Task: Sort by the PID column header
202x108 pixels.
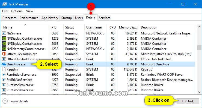Action: click(57, 27)
